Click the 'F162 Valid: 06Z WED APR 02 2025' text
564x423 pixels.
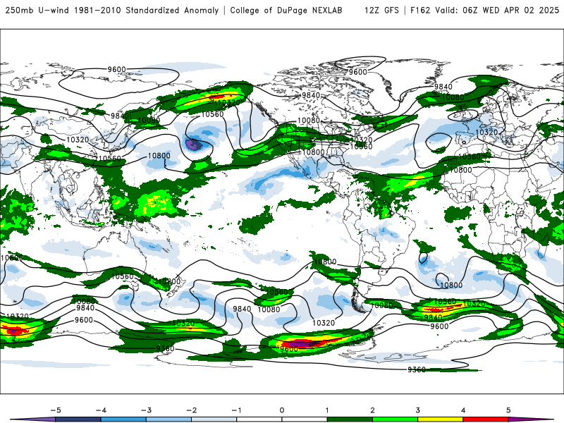pos(484,10)
